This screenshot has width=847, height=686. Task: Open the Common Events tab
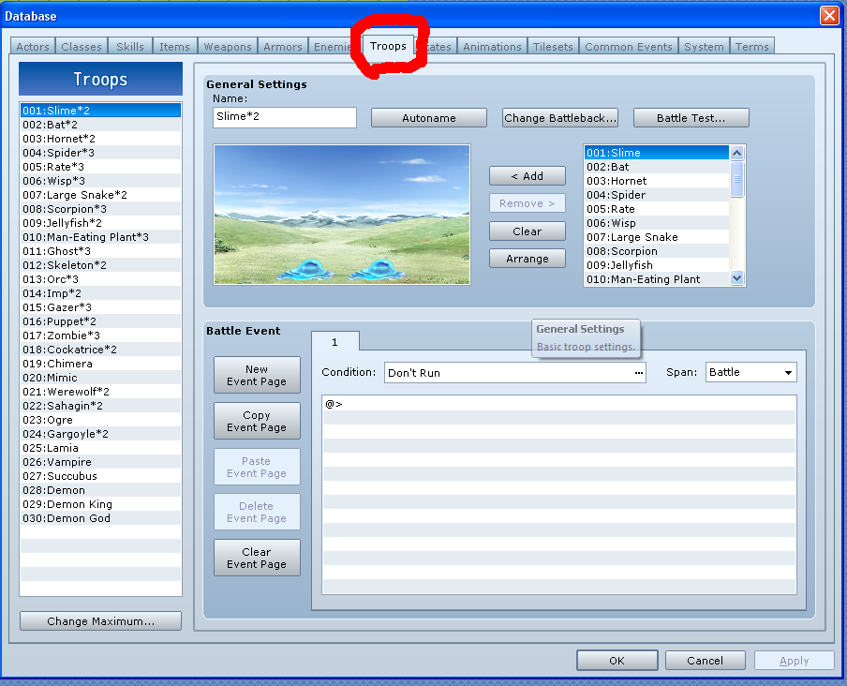pyautogui.click(x=628, y=47)
